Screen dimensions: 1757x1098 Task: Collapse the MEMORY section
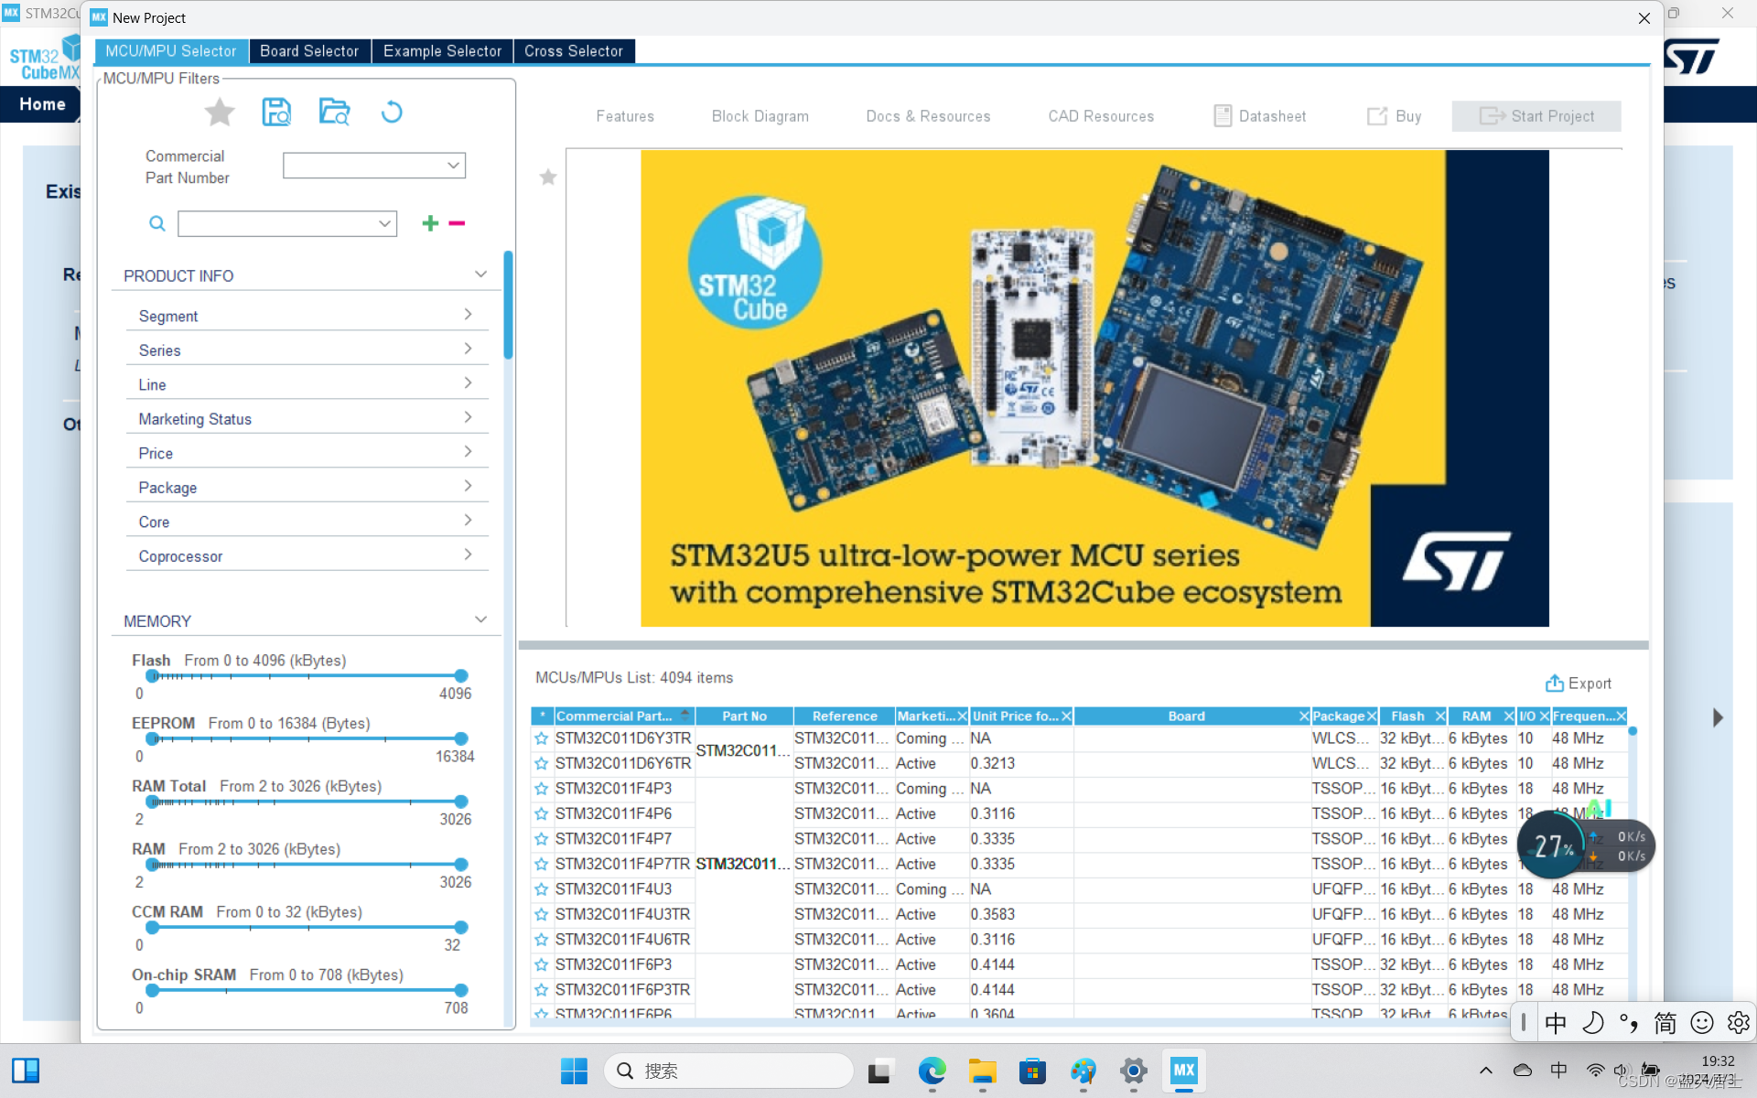(480, 620)
